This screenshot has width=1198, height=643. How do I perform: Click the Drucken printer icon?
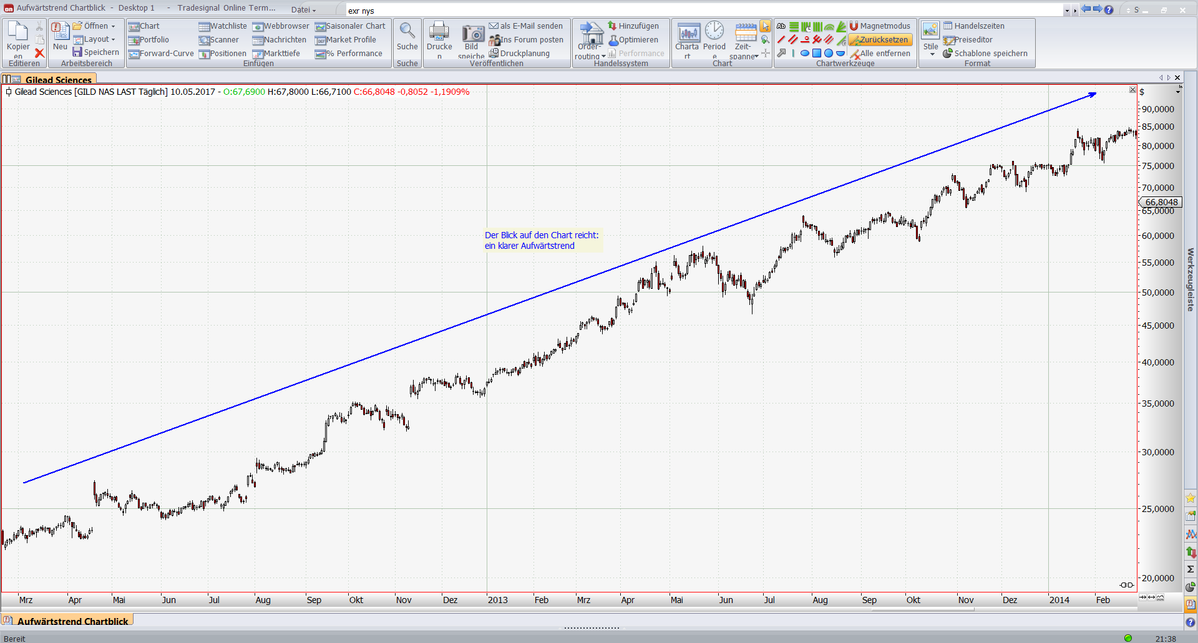439,31
